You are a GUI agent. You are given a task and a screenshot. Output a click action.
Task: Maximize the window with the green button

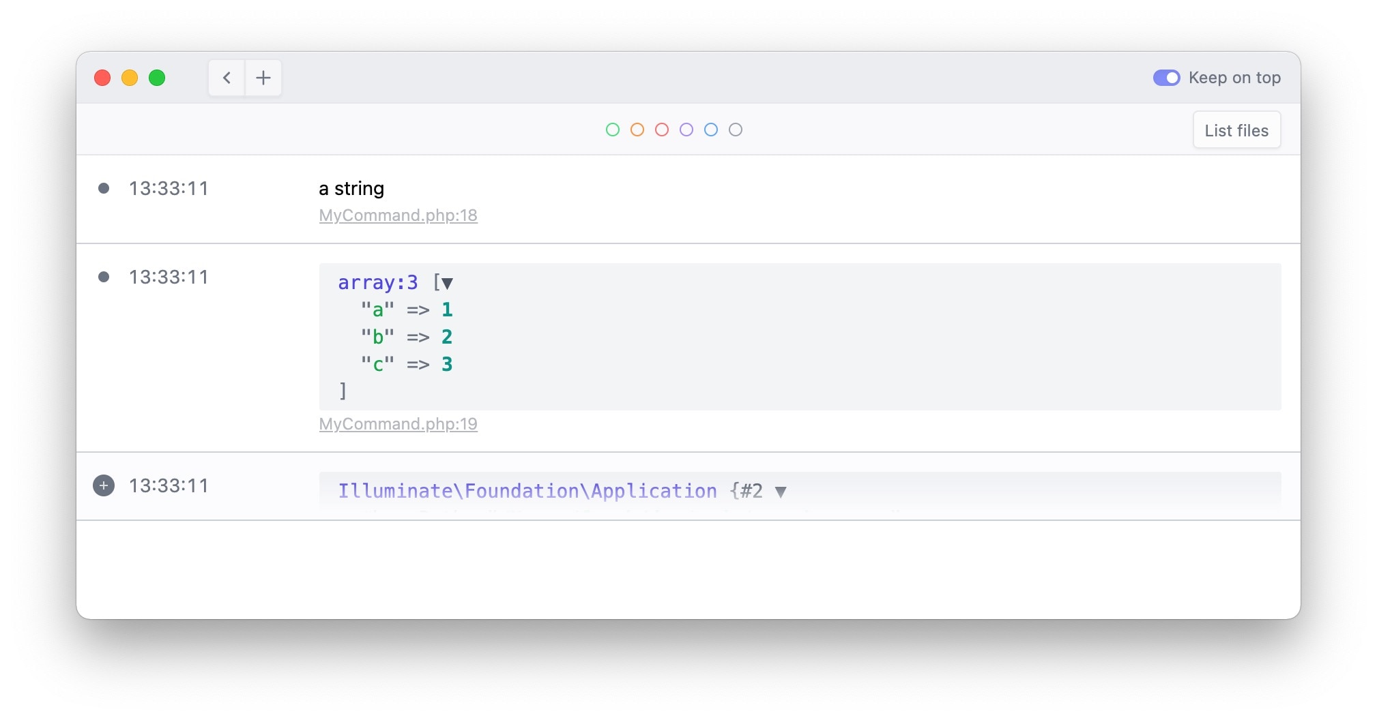tap(157, 78)
